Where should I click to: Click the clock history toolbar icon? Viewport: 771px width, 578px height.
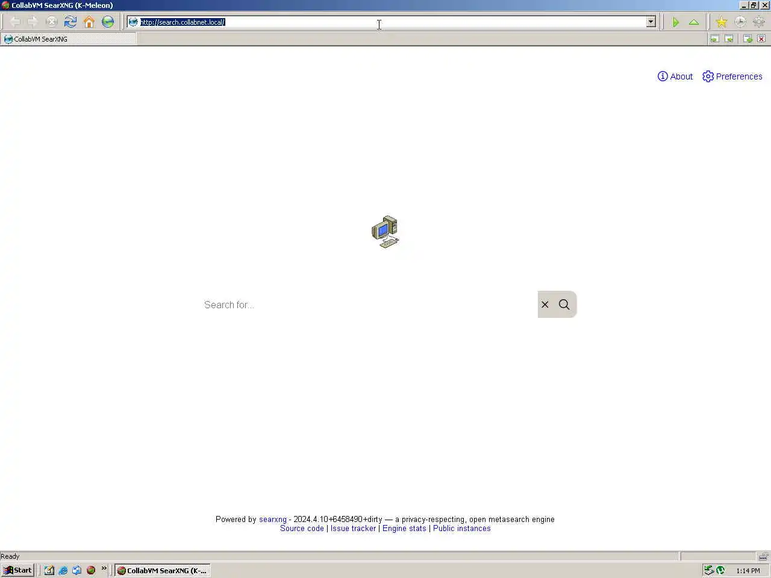pyautogui.click(x=740, y=22)
